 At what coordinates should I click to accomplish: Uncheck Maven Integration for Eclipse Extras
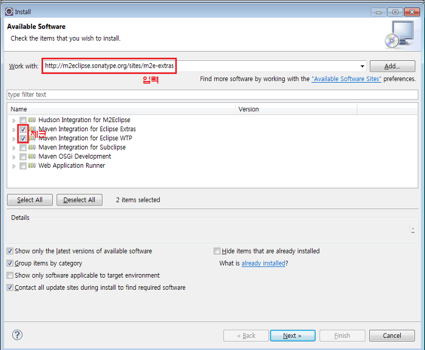pos(23,129)
